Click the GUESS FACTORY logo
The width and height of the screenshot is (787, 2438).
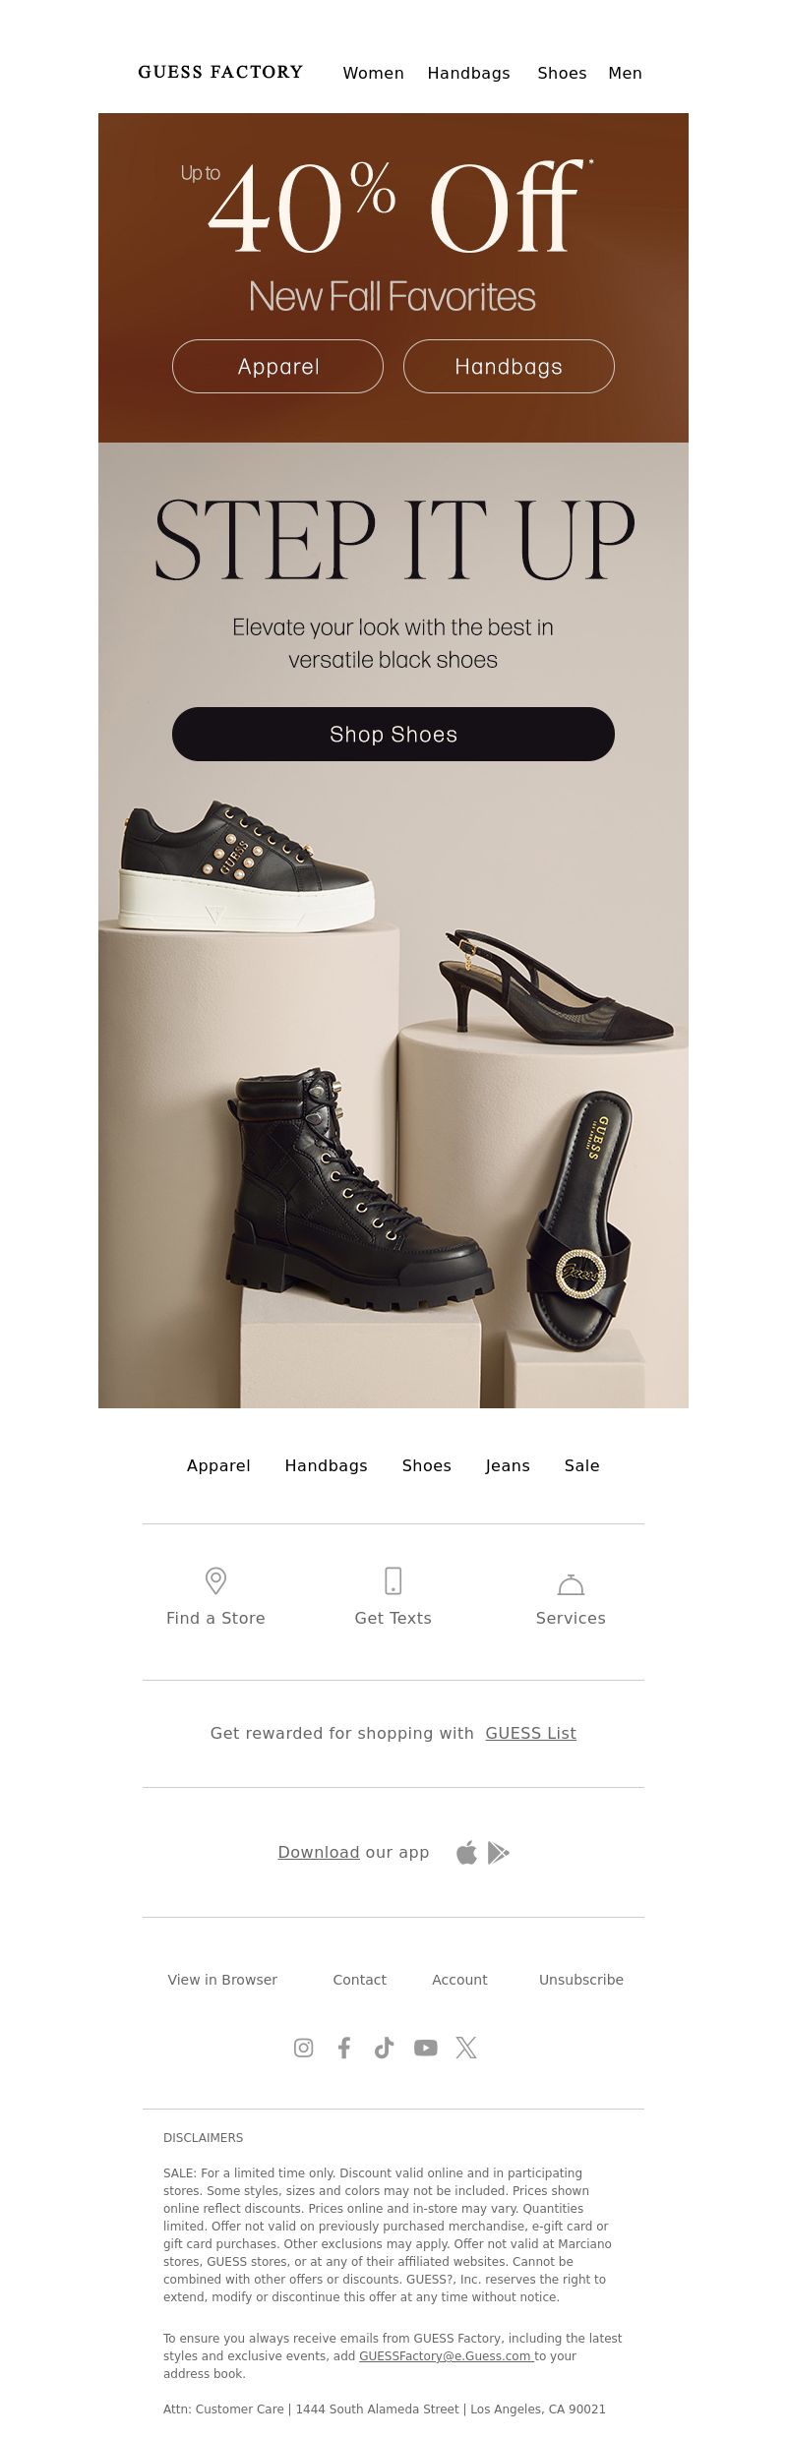pyautogui.click(x=220, y=72)
